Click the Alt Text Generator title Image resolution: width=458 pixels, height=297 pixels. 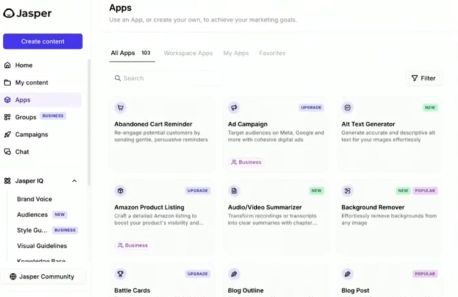click(368, 124)
